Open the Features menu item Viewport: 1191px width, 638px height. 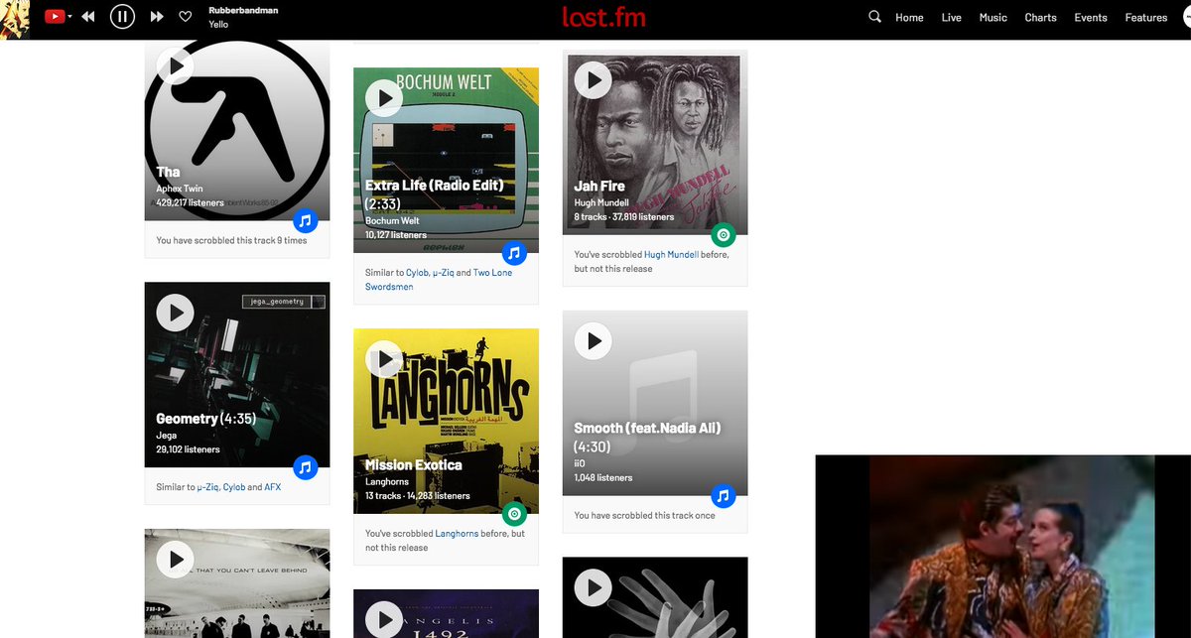(x=1146, y=18)
